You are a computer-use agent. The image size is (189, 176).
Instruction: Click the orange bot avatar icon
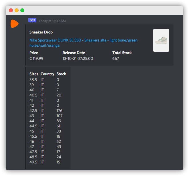point(15,24)
